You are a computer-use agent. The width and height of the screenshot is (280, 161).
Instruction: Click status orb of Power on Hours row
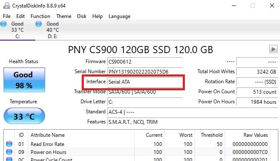pos(9,152)
